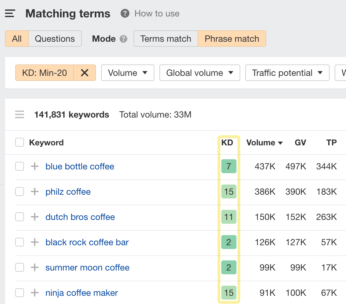Select all keywords with the header checkbox
This screenshot has width=346, height=304.
coord(19,142)
